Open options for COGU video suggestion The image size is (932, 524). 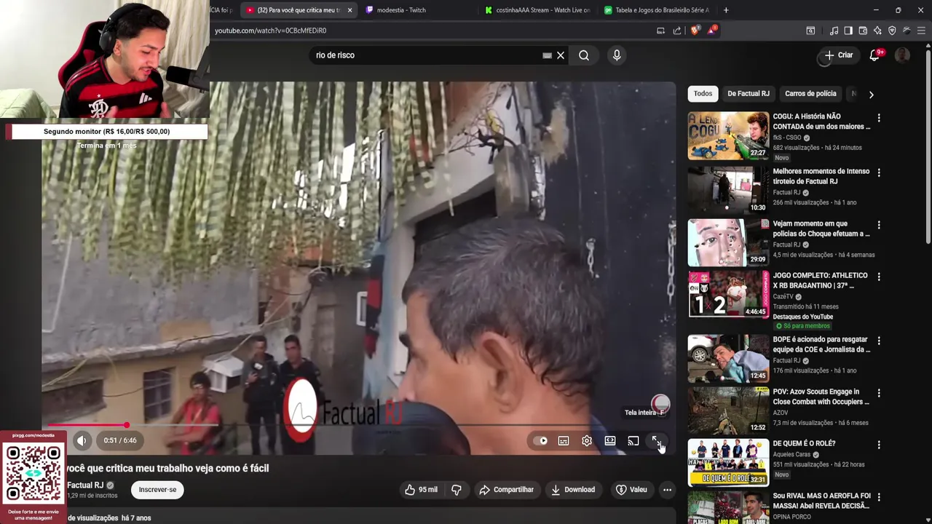pyautogui.click(x=879, y=118)
